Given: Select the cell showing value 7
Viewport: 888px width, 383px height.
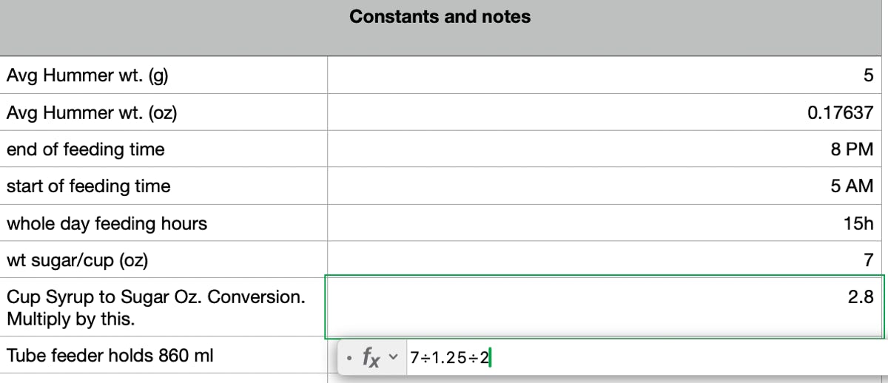Looking at the screenshot, I should coord(607,260).
